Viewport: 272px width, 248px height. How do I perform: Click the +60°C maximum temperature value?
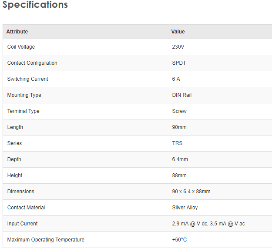(179, 240)
